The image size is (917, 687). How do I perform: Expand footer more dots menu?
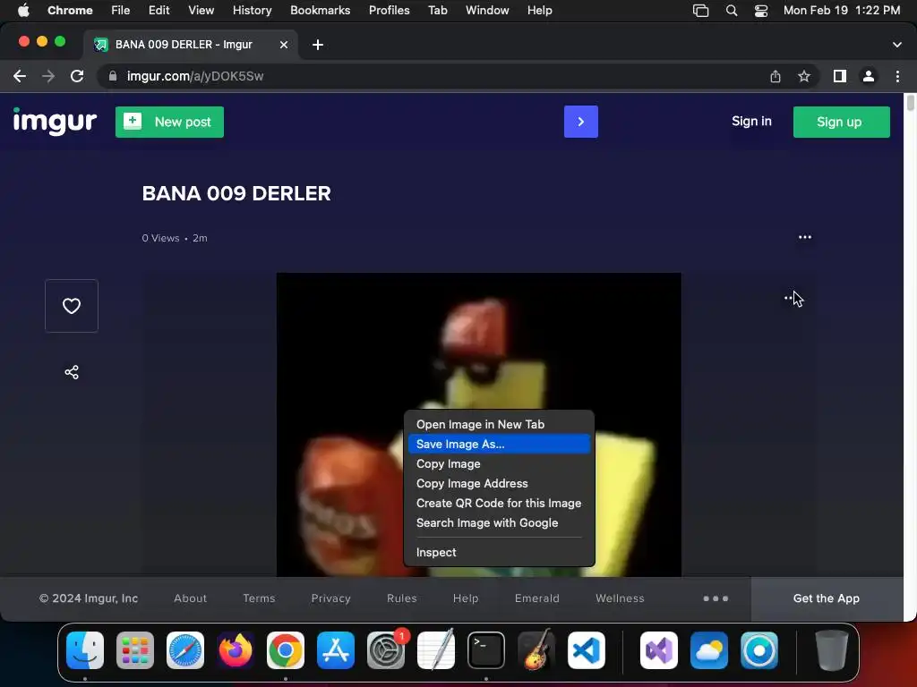[x=716, y=598]
